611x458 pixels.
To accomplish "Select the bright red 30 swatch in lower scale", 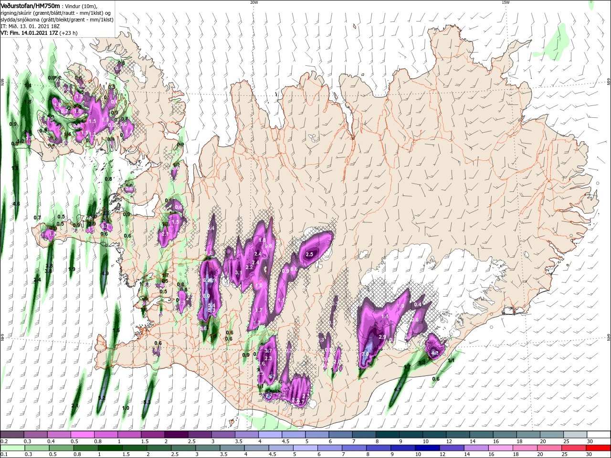I will point(598,448).
